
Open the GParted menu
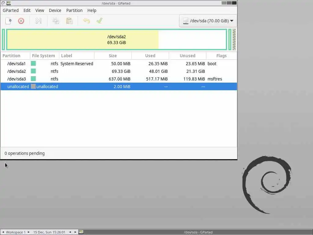11,10
